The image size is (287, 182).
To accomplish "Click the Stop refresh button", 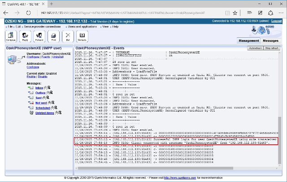I will (272, 48).
